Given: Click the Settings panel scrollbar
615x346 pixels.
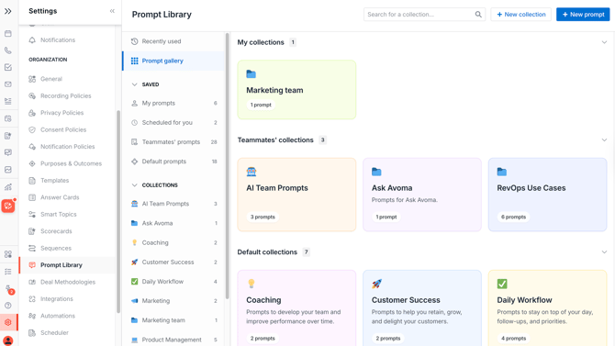Looking at the screenshot, I should (118, 212).
